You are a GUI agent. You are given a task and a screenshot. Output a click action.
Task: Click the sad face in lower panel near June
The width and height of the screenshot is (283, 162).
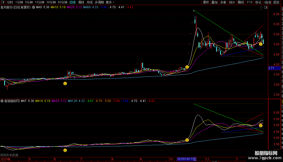pos(65,150)
